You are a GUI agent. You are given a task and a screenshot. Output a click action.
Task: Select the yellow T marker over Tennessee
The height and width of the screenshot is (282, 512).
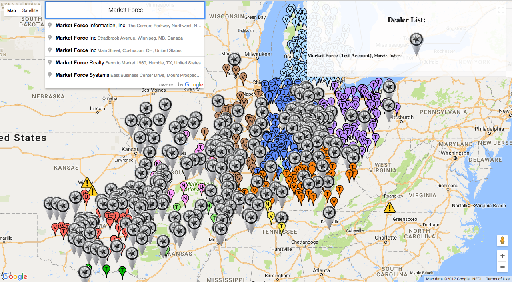click(x=282, y=228)
